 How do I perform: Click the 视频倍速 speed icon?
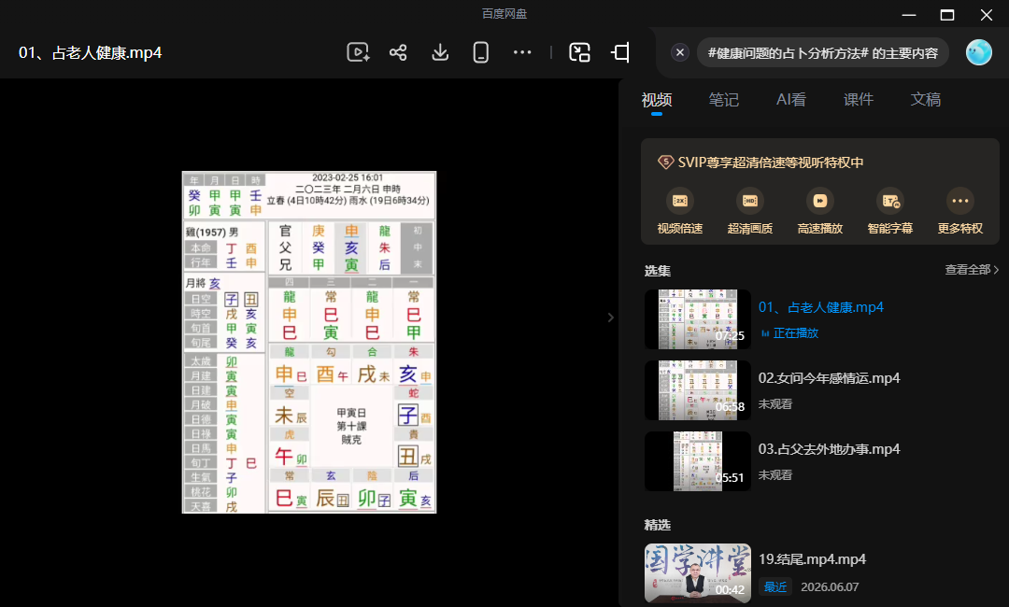pos(679,201)
